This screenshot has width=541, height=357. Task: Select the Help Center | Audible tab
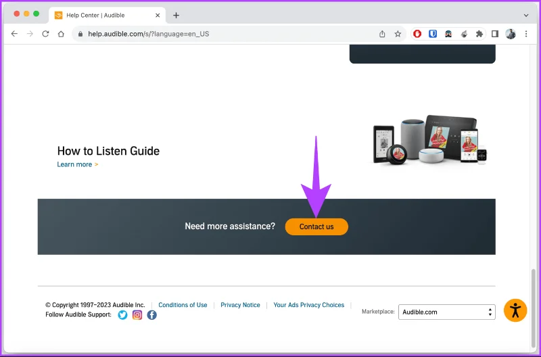[108, 15]
